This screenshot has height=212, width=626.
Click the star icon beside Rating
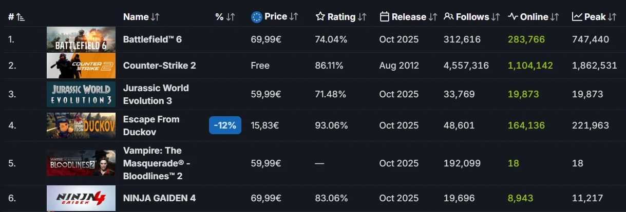[320, 17]
